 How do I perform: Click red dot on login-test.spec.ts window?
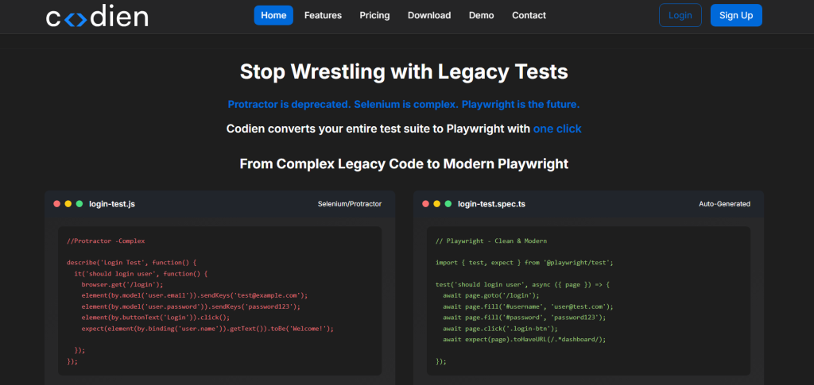point(426,204)
